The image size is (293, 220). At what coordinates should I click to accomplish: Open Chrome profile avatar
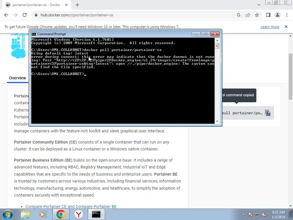coord(278,15)
